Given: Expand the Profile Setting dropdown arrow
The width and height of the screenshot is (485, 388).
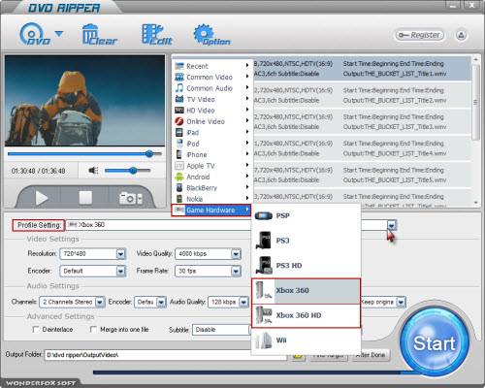Looking at the screenshot, I should [391, 225].
